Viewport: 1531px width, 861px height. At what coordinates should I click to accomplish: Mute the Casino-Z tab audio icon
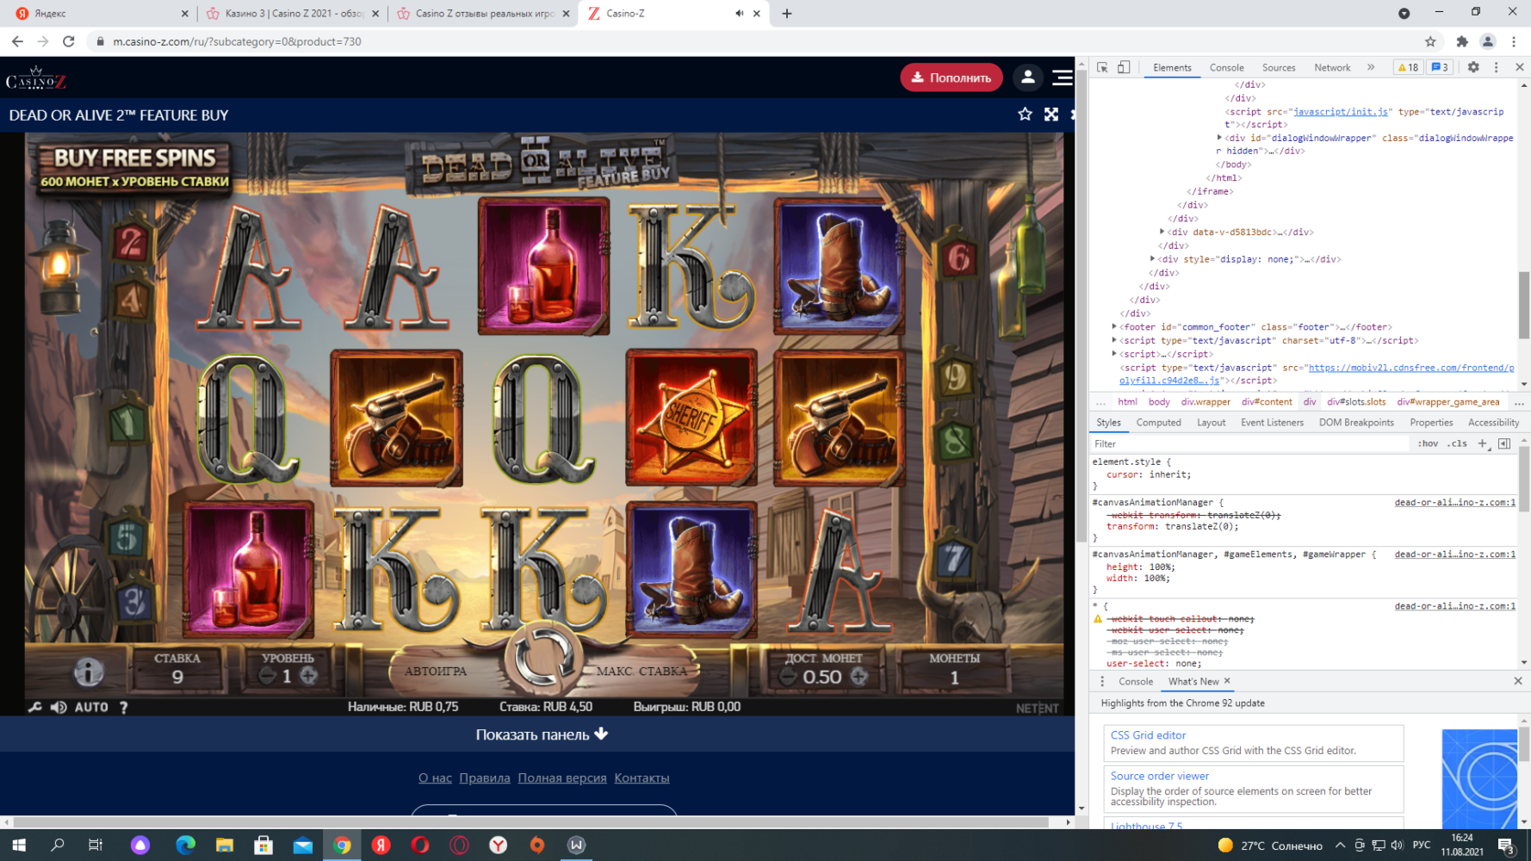coord(739,14)
